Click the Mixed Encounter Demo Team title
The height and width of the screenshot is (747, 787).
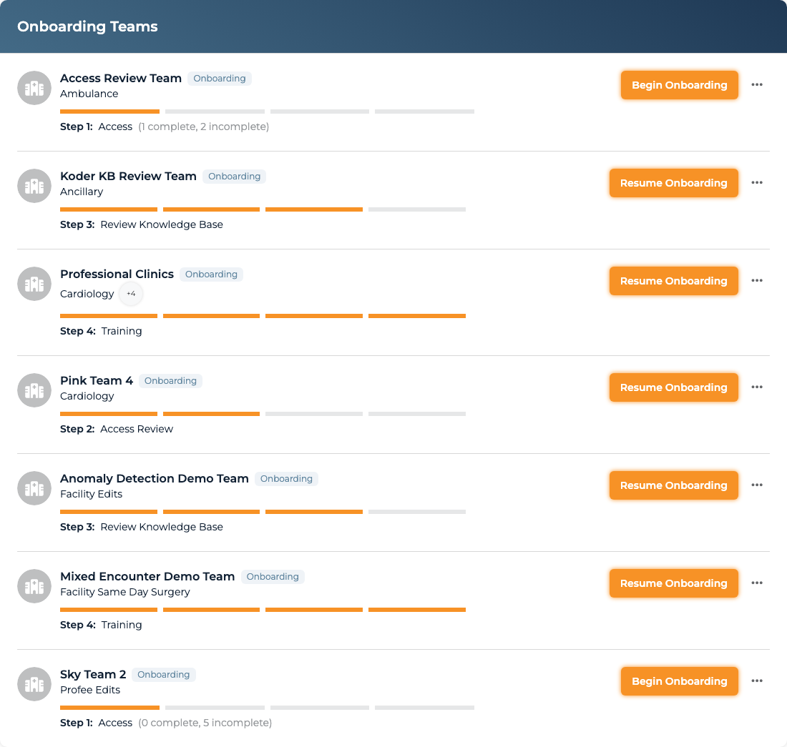147,577
